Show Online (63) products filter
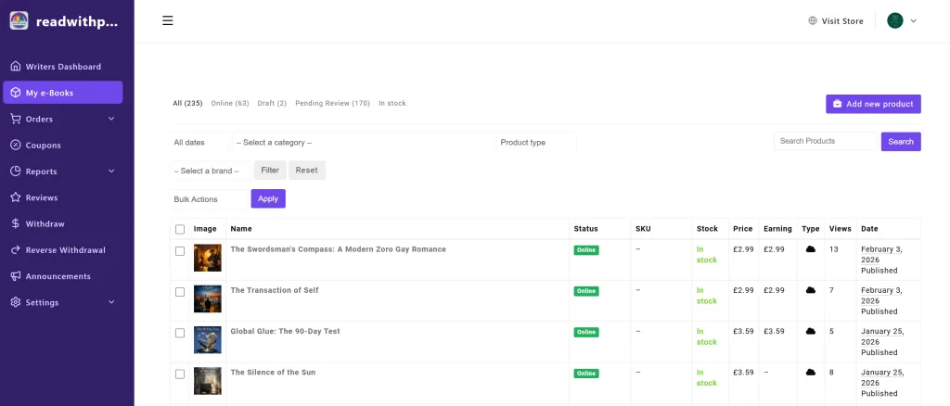The width and height of the screenshot is (950, 406). pyautogui.click(x=230, y=103)
